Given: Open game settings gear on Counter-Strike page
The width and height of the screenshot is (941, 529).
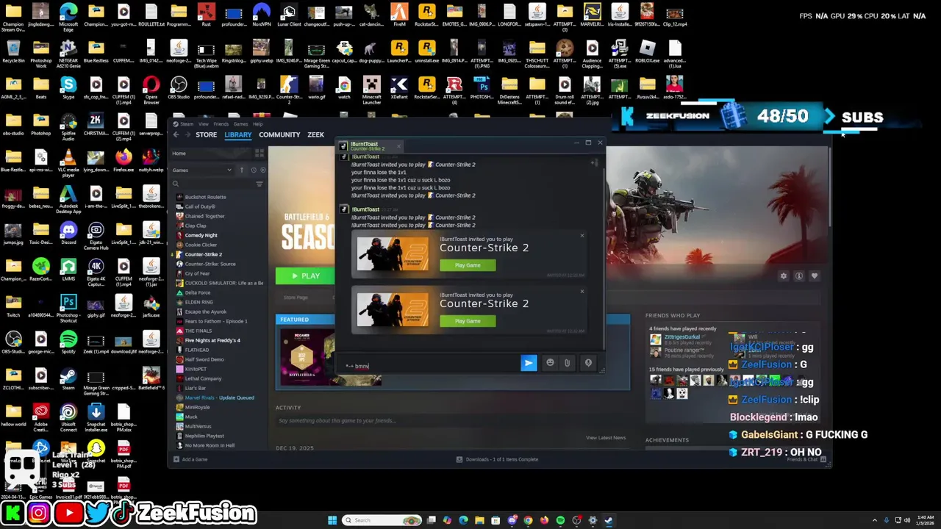Looking at the screenshot, I should [x=783, y=276].
